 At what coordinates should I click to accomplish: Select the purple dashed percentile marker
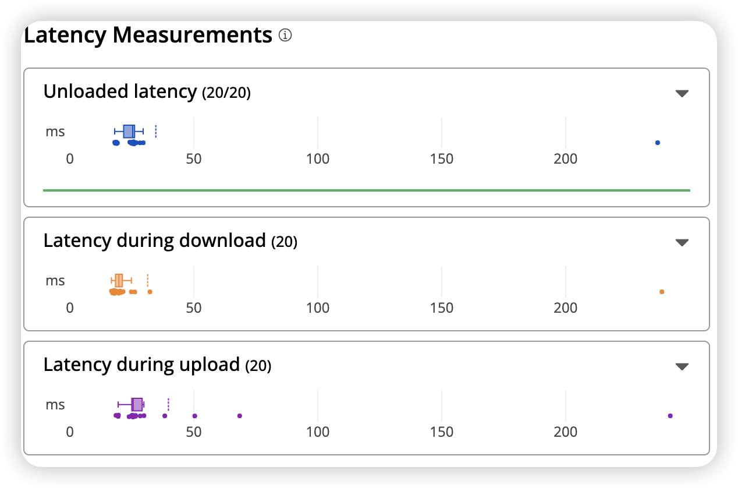click(168, 405)
